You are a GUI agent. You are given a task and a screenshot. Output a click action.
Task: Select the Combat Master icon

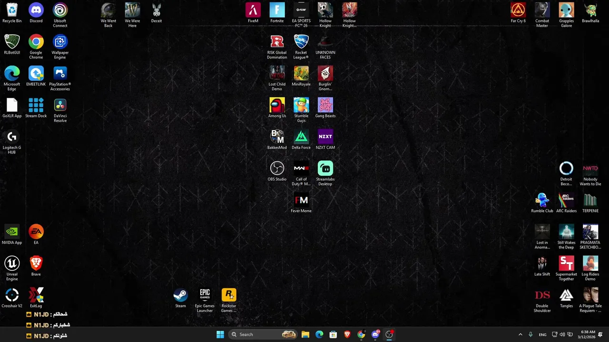point(542,15)
